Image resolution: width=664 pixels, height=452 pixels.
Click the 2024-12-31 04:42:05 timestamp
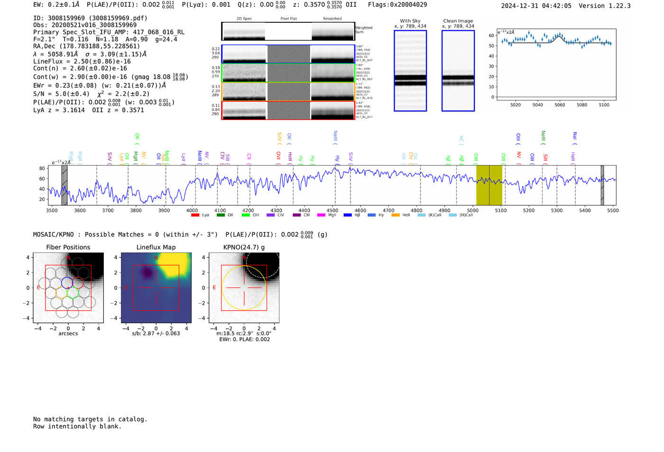point(536,6)
